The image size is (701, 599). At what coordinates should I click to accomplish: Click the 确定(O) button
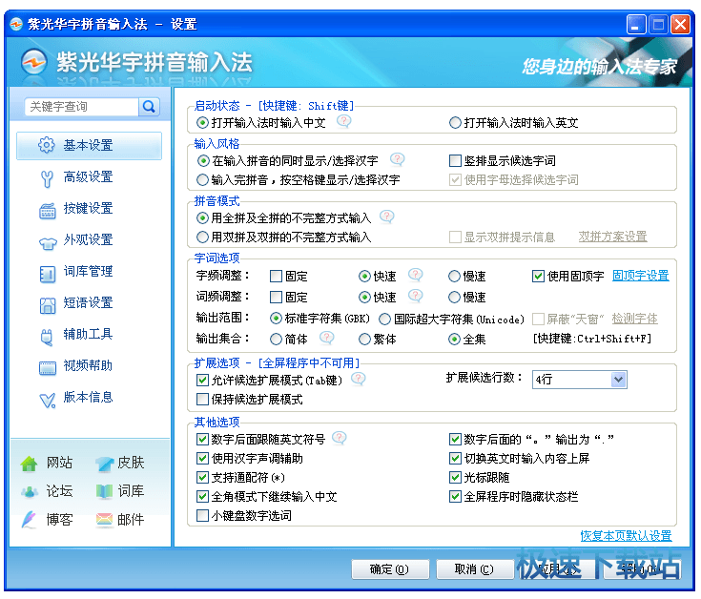389,569
